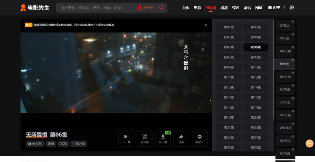
Task: Click the 搜全网 search-all link
Action: click(145, 7)
